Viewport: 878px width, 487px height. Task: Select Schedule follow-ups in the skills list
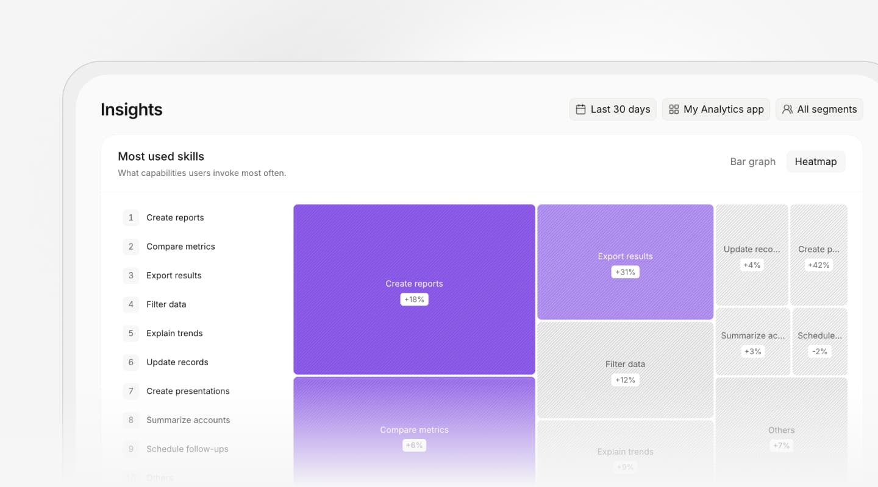click(187, 449)
